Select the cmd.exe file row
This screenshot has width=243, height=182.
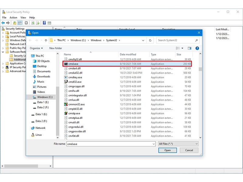point(127,64)
